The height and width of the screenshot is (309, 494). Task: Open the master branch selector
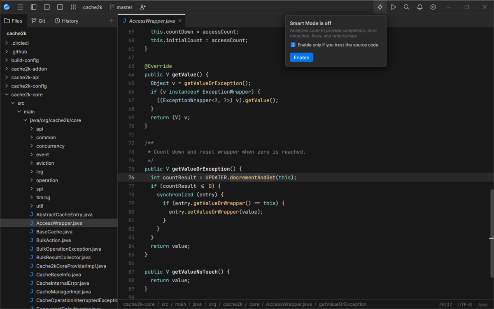point(121,7)
